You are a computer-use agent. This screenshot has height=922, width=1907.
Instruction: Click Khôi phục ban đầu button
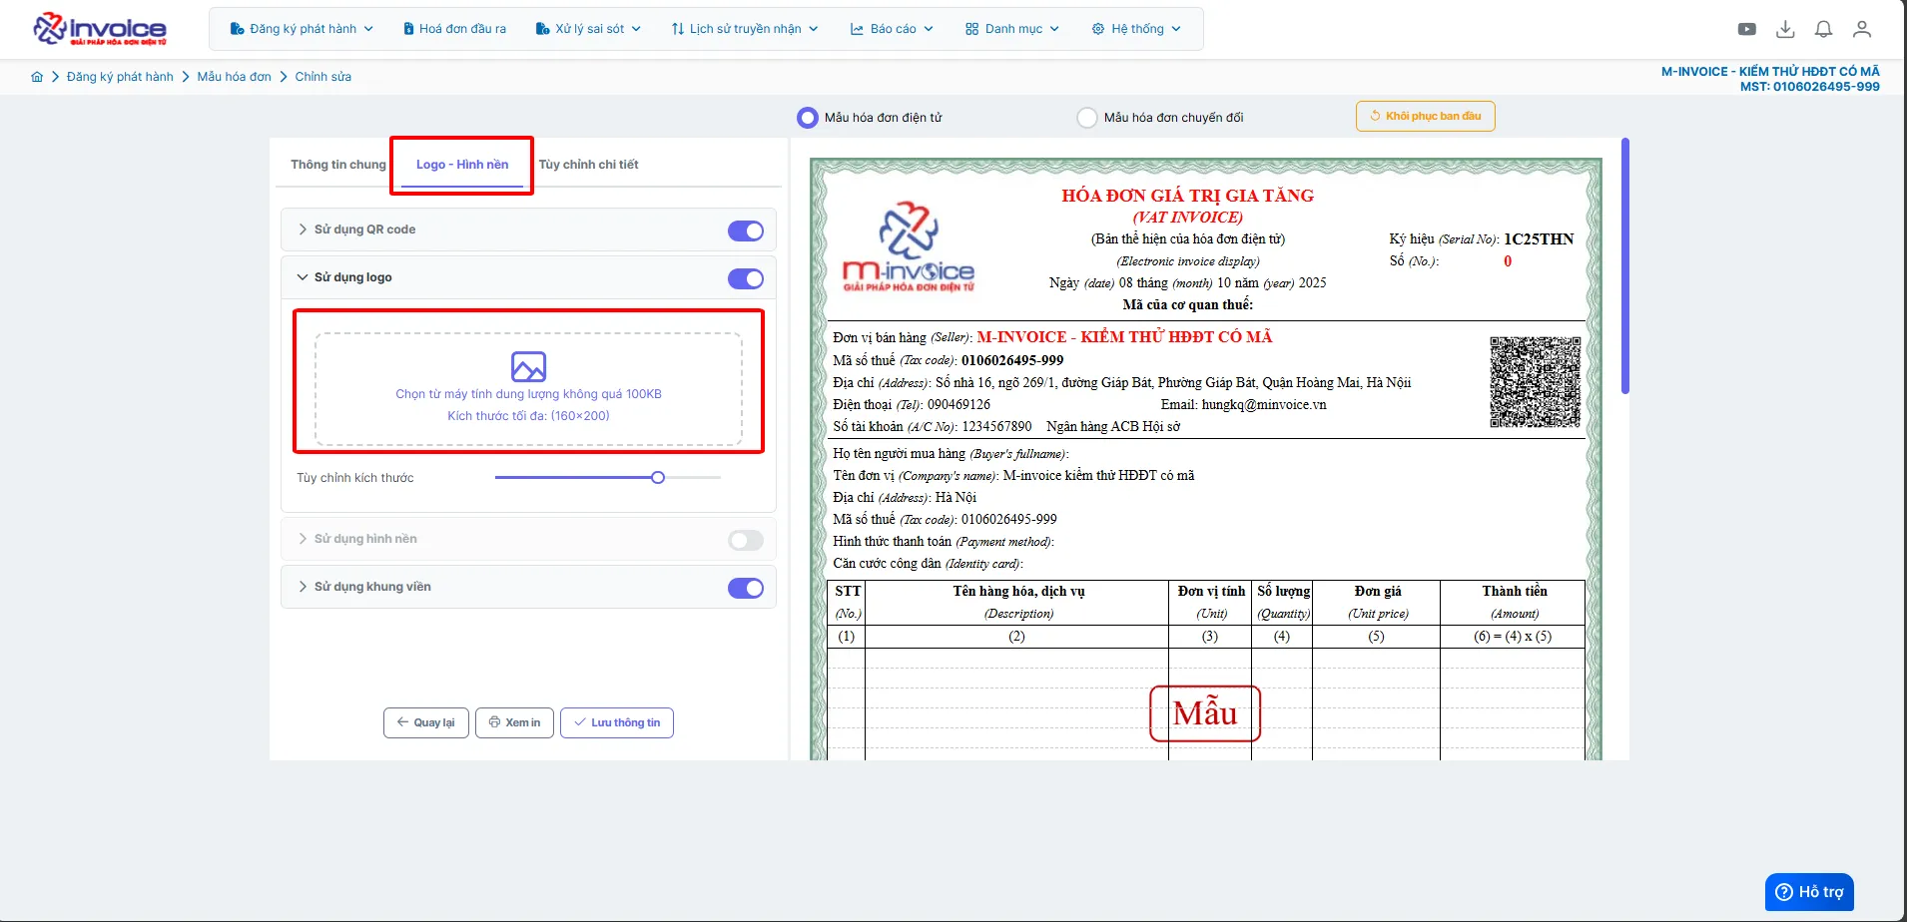(1425, 116)
